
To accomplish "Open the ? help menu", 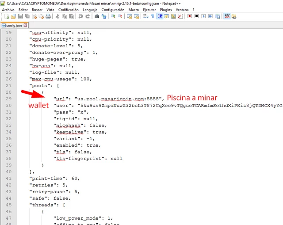I will coord(194,10).
